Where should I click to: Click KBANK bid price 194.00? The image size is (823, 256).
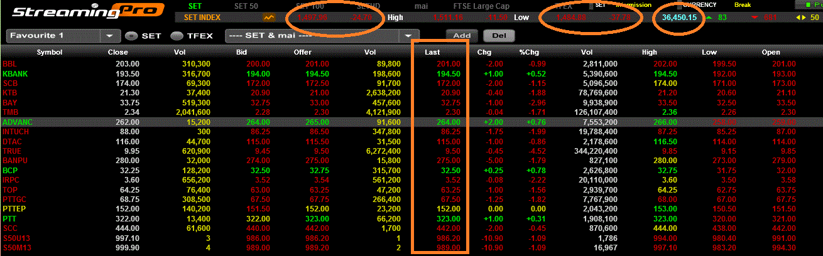click(258, 73)
